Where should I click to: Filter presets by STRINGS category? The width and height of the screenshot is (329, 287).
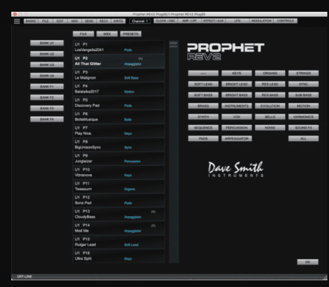303,73
